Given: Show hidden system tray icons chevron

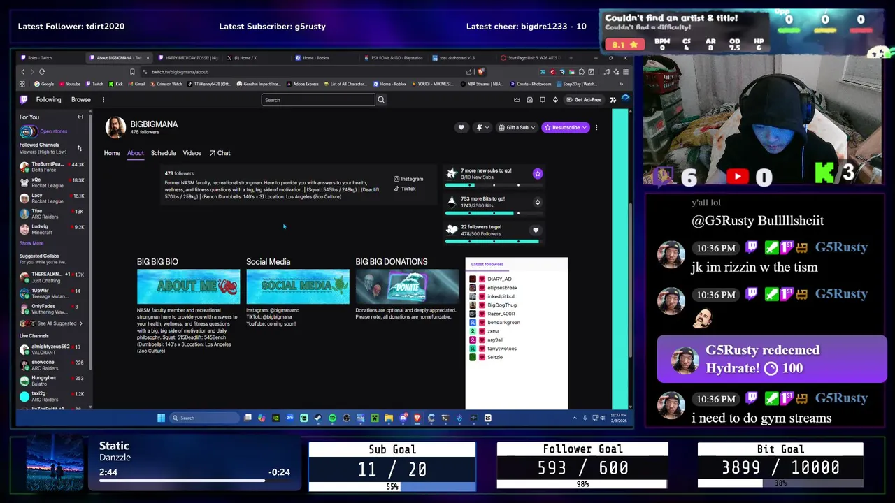Looking at the screenshot, I should 575,418.
